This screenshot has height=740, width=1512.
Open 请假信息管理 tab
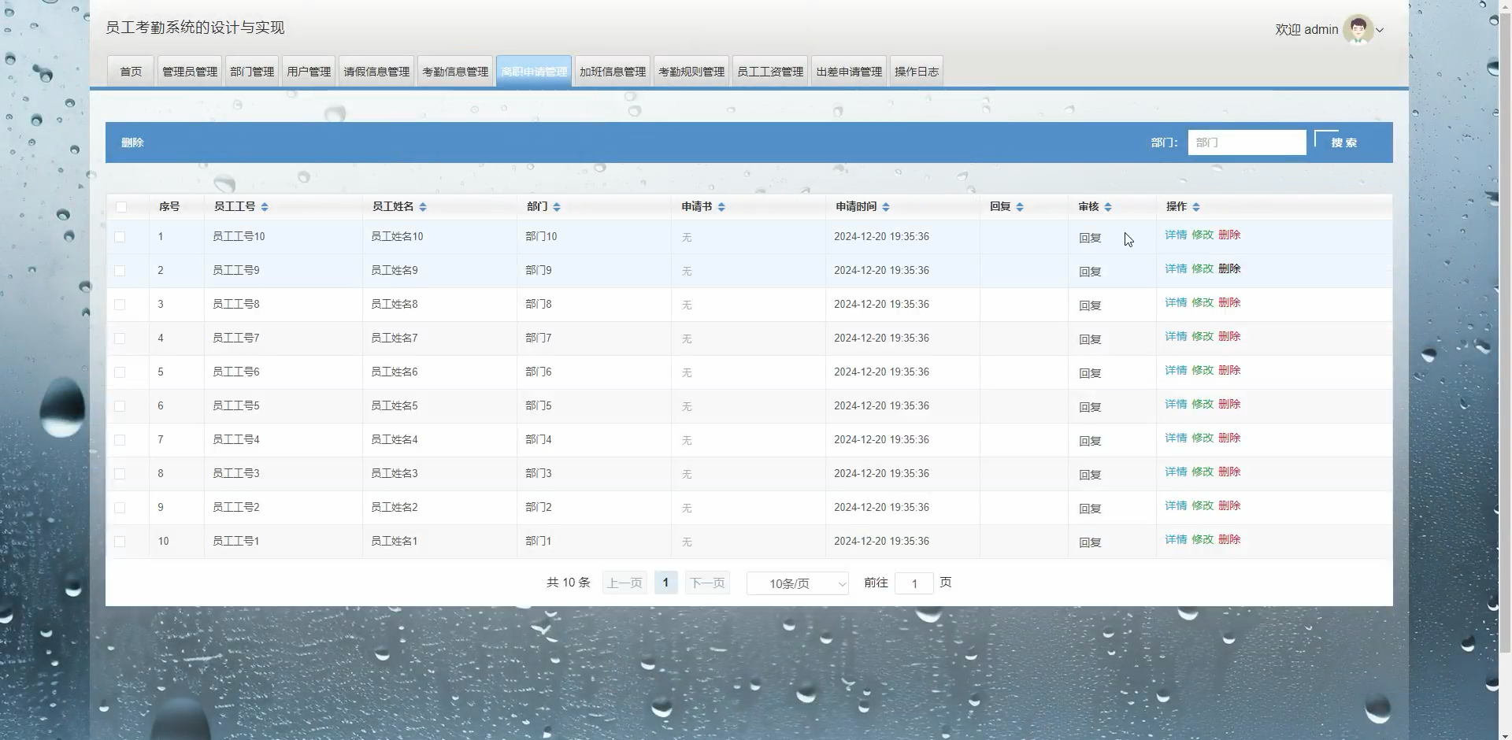[x=376, y=72]
